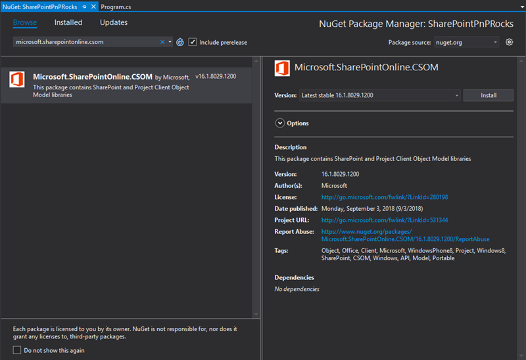Open NuGet settings gear icon
The width and height of the screenshot is (526, 360).
pos(509,42)
